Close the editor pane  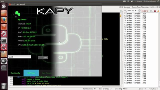pyautogui.click(x=122, y=7)
